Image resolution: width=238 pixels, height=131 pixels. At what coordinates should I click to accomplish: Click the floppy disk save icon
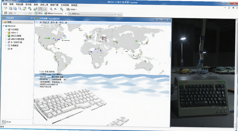pyautogui.click(x=35, y=9)
